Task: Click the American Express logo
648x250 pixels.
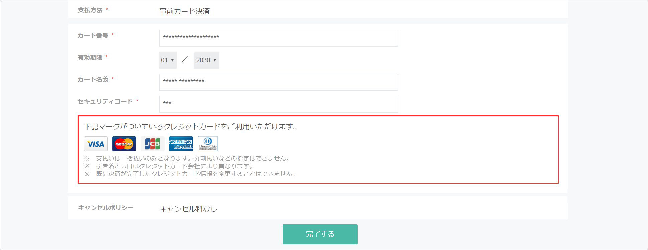Action: click(x=181, y=144)
